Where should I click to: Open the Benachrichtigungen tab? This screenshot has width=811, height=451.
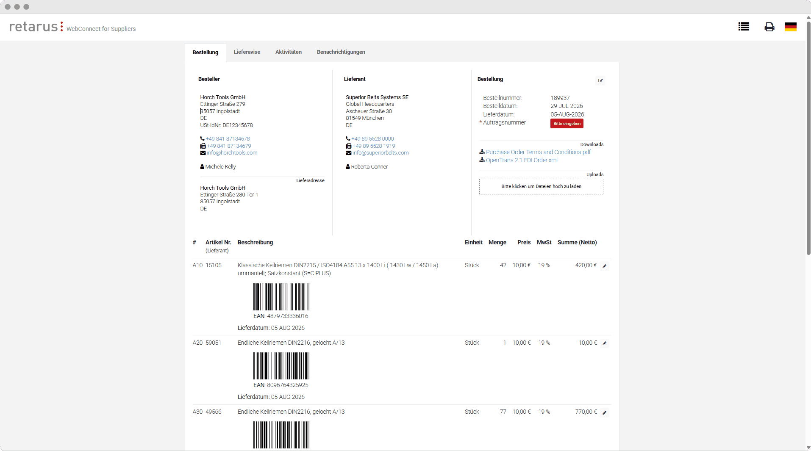341,52
